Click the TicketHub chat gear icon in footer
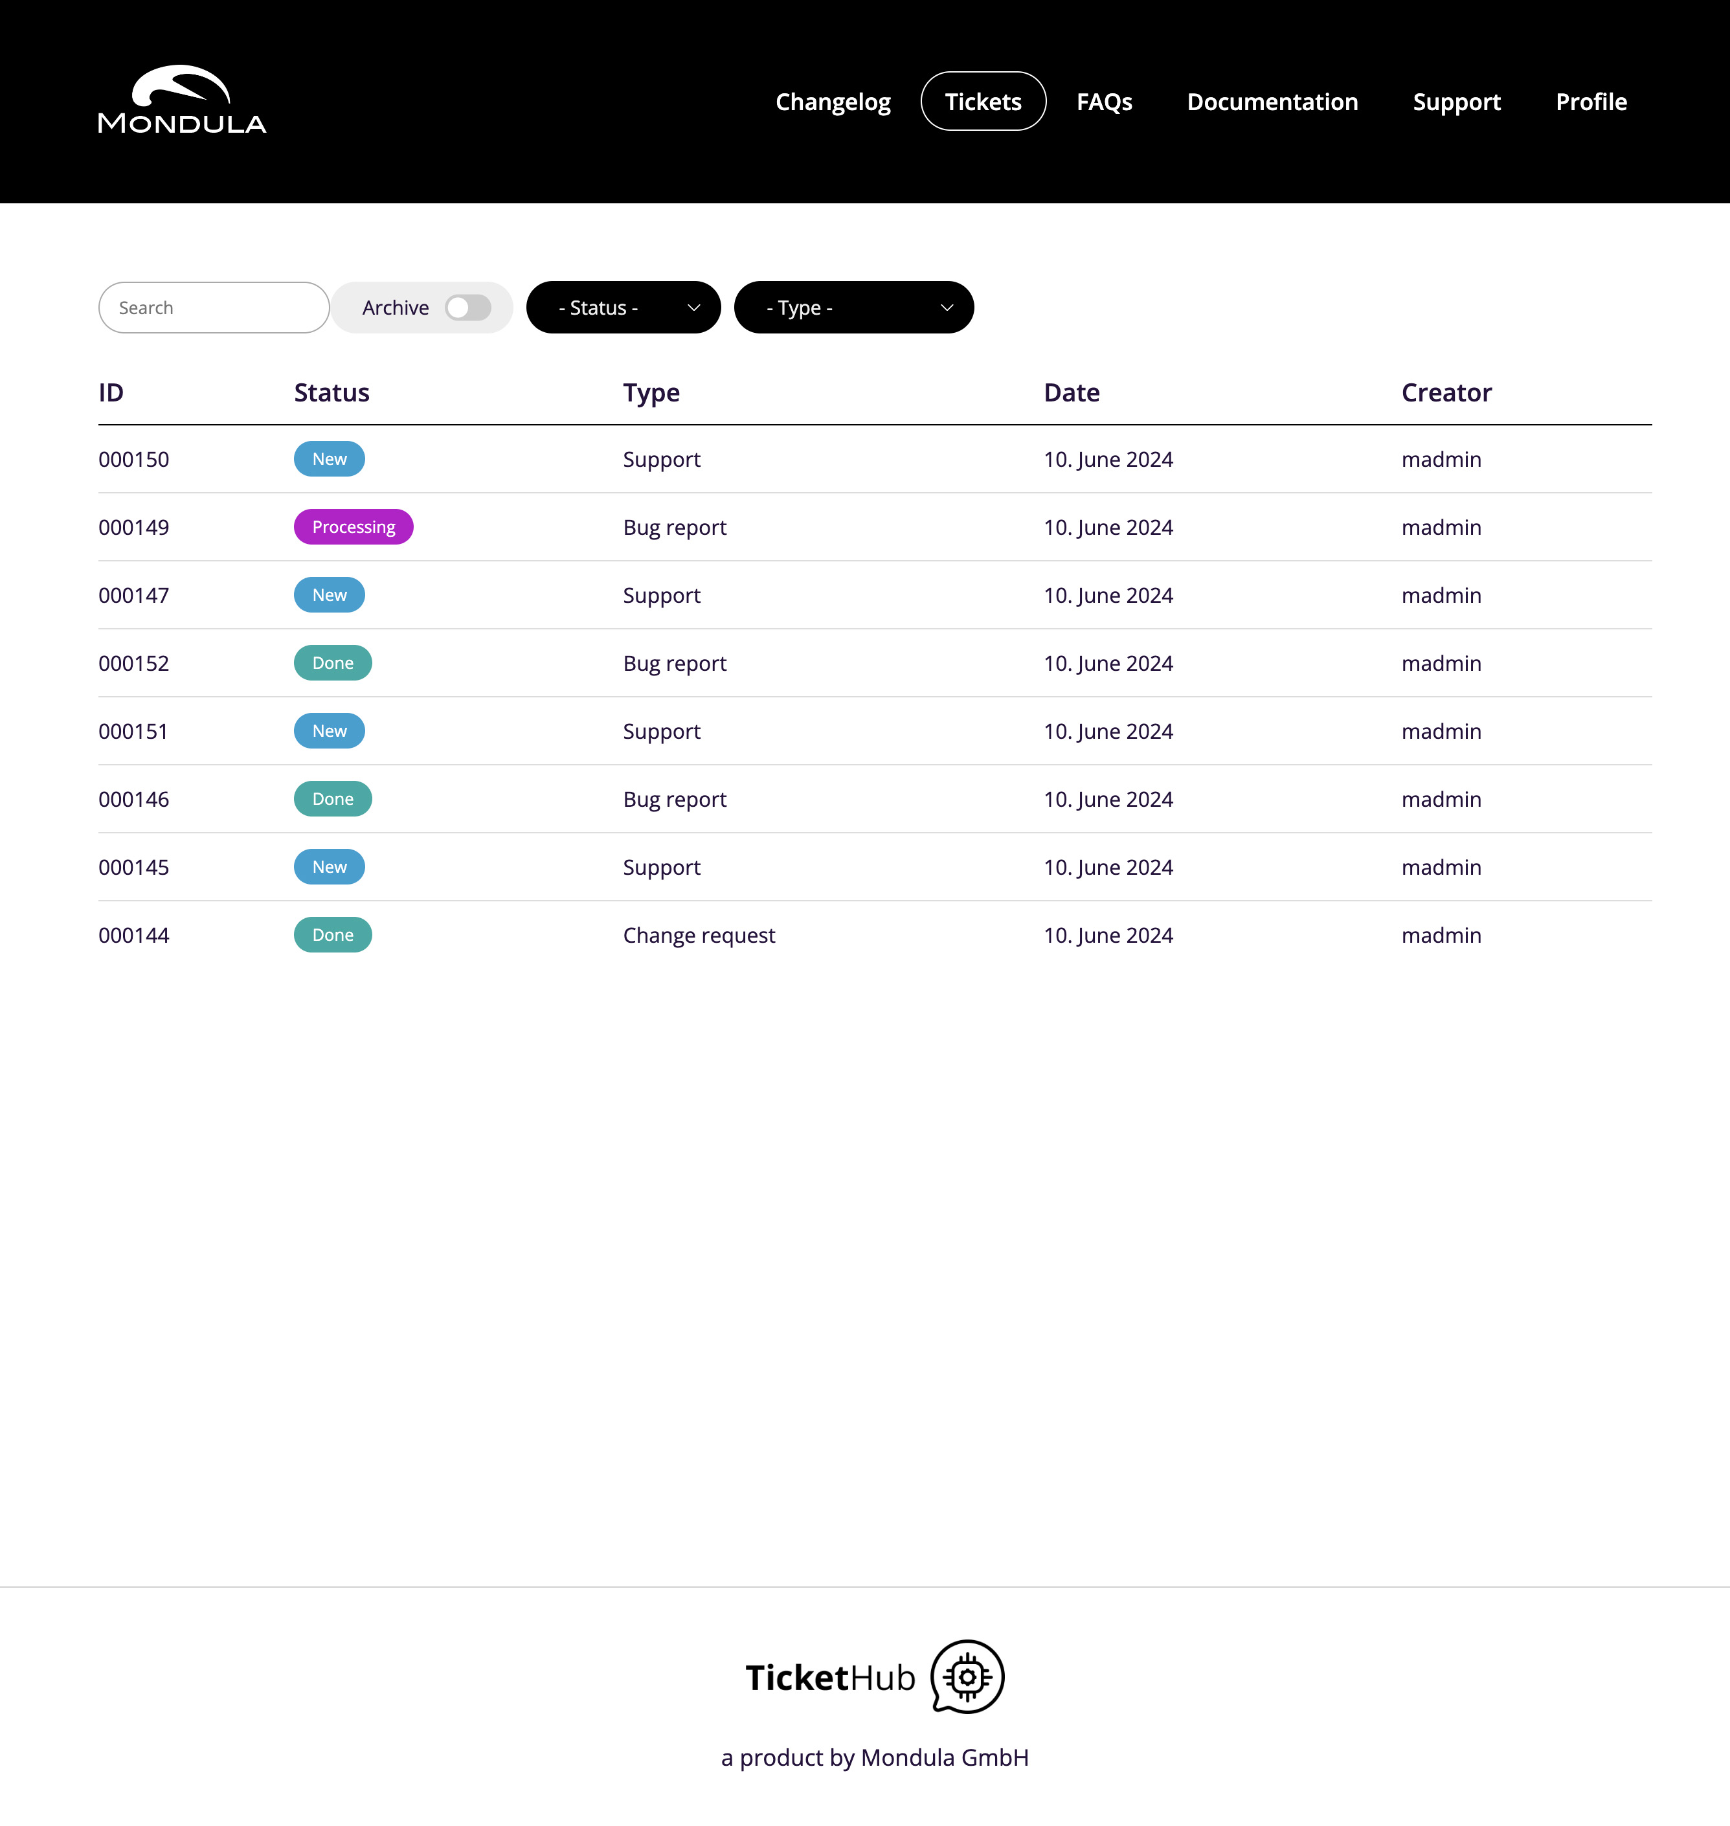The height and width of the screenshot is (1826, 1730). click(967, 1676)
